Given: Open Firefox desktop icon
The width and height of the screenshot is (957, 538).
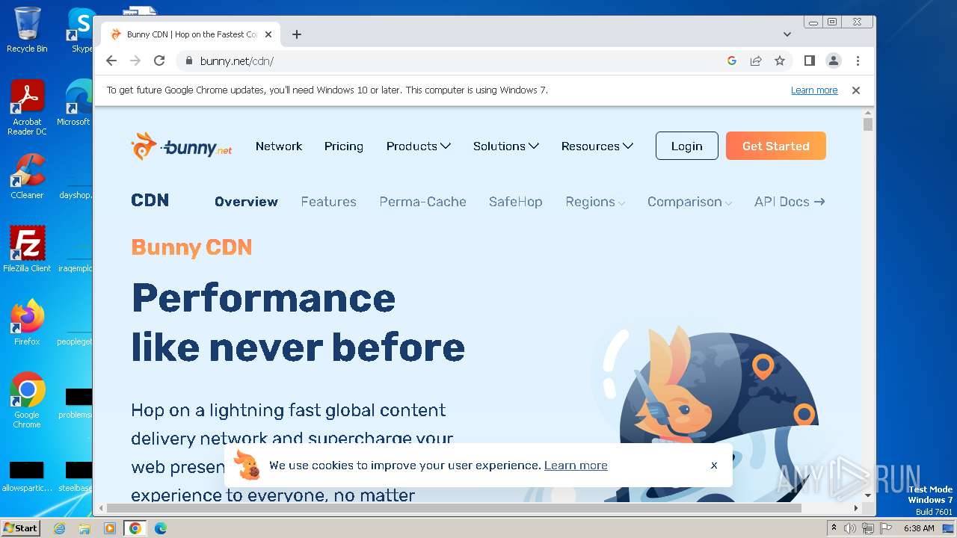Looking at the screenshot, I should (x=27, y=322).
